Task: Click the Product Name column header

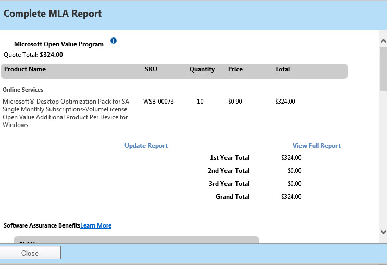Action: coord(25,69)
